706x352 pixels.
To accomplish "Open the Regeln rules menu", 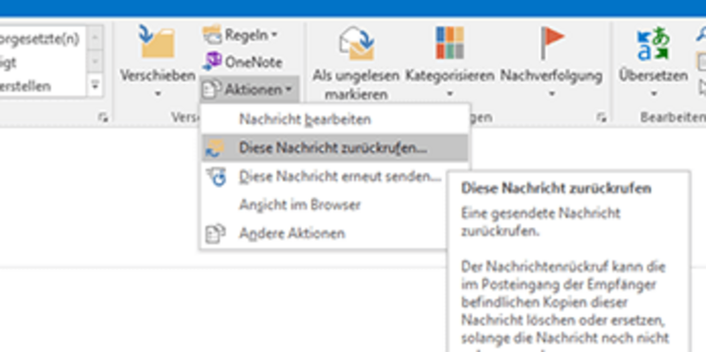I will tap(240, 35).
